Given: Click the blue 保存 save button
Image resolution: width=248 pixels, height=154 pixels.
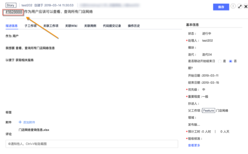Looking at the screenshot, I should (x=221, y=7).
